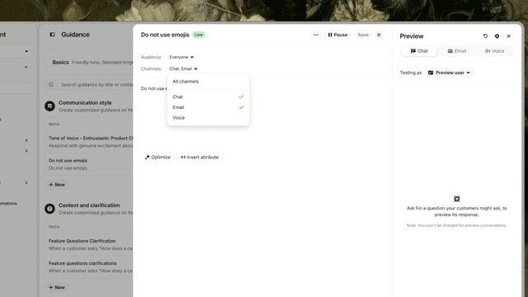Collapse the Channels Chat, Email dropdown
Viewport: 528px width, 297px height.
coord(183,68)
